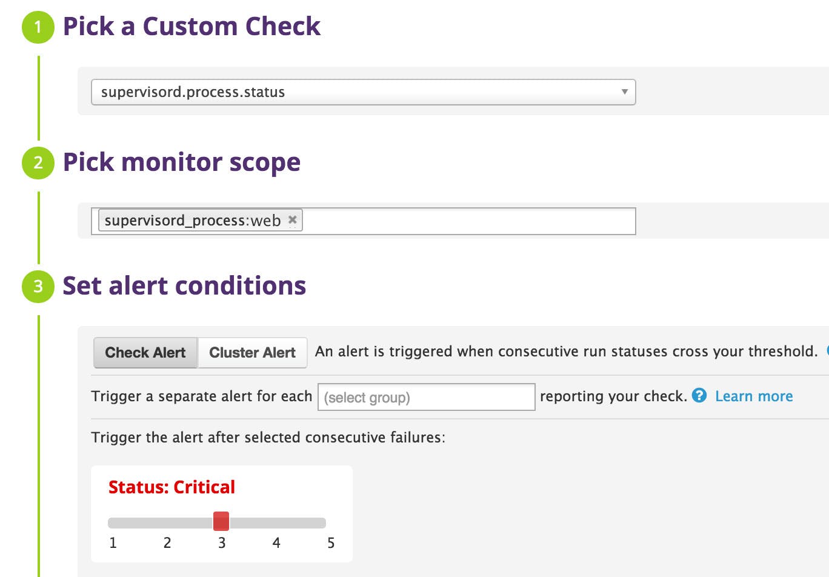Open the (select group) dropdown
This screenshot has width=829, height=577.
point(427,397)
